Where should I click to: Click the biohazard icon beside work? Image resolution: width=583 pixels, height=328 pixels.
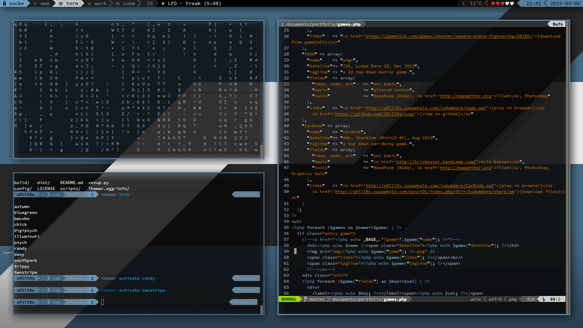(x=89, y=3)
